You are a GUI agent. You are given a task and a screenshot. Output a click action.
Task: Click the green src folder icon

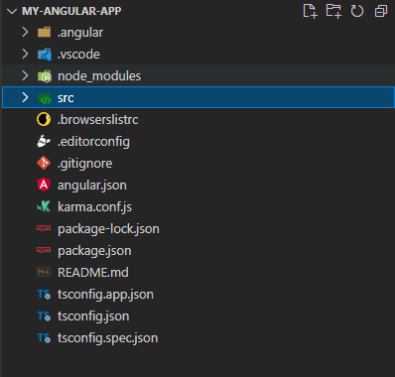pos(44,98)
